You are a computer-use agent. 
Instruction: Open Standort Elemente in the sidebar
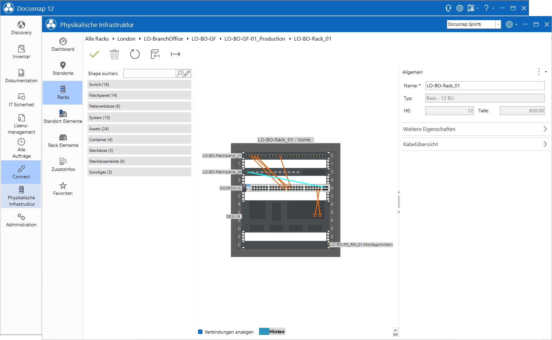pyautogui.click(x=63, y=117)
